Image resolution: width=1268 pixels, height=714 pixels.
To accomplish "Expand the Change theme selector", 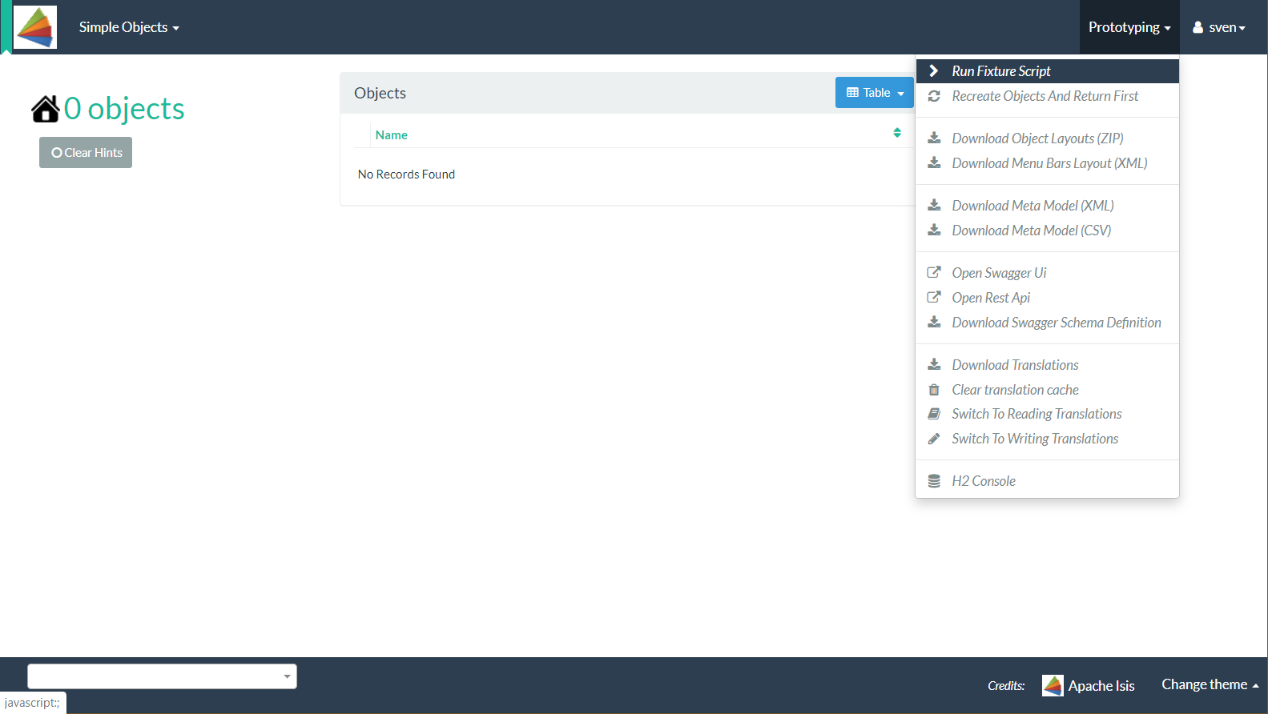I will pos(1210,684).
